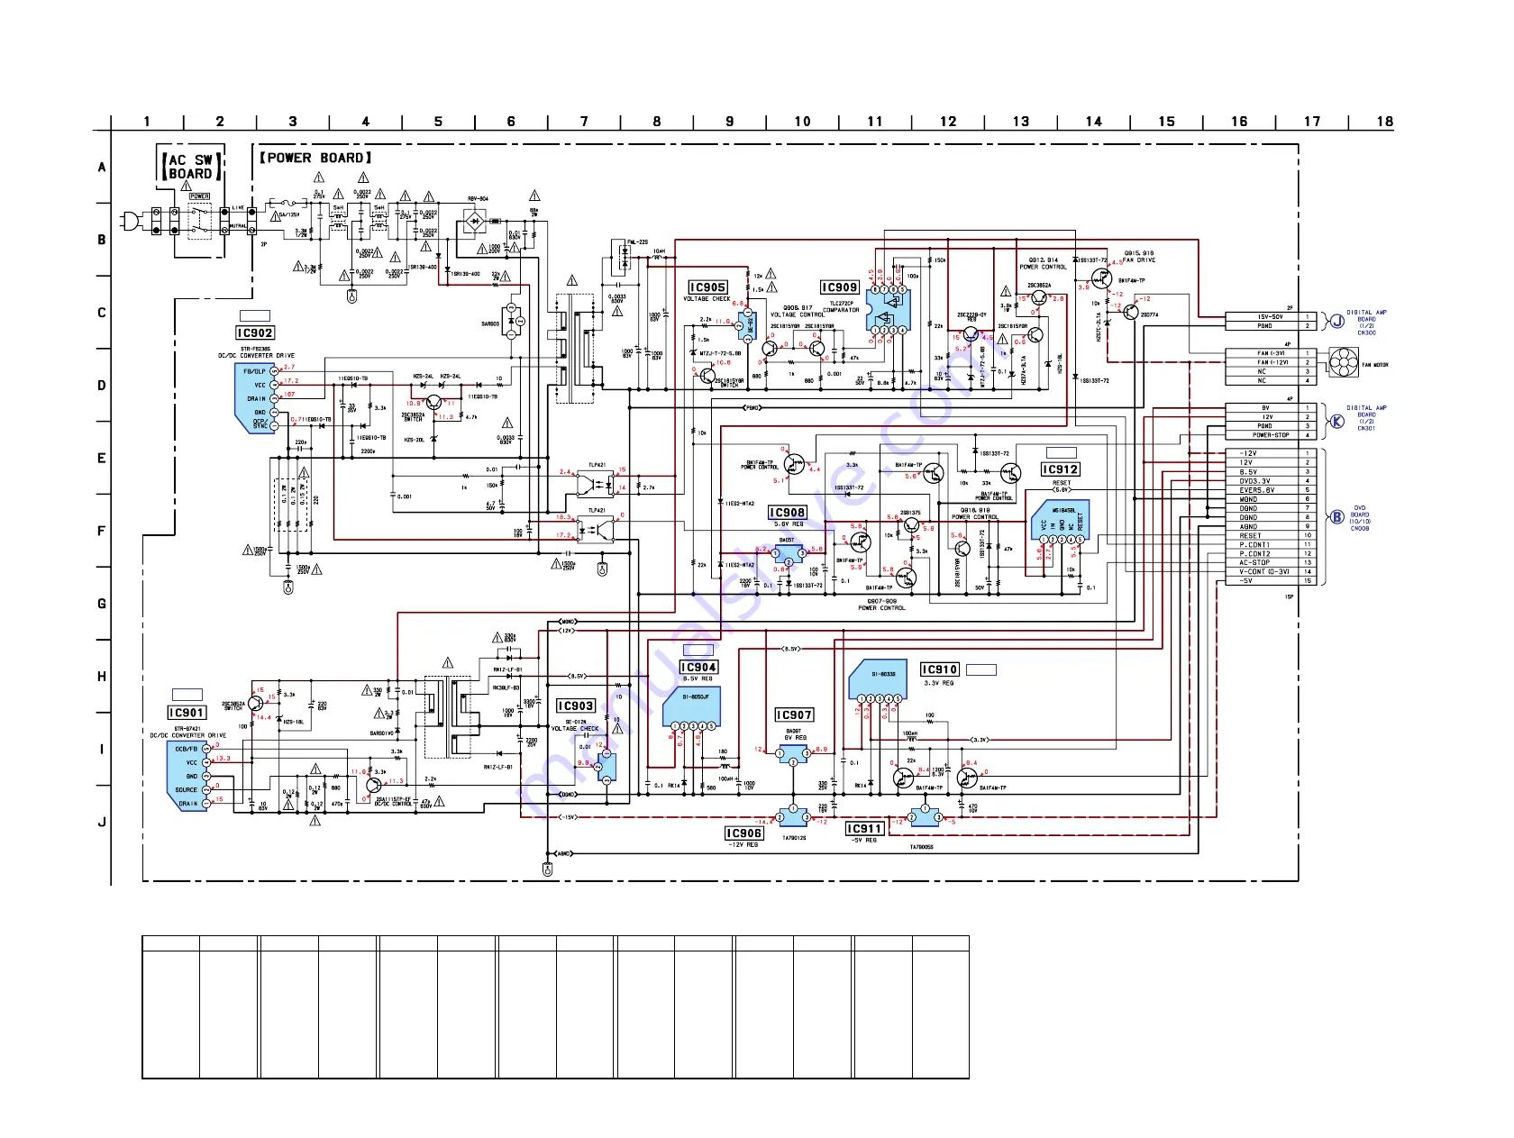This screenshot has width=1514, height=1138.
Task: Click grid row letter A
Action: point(102,167)
